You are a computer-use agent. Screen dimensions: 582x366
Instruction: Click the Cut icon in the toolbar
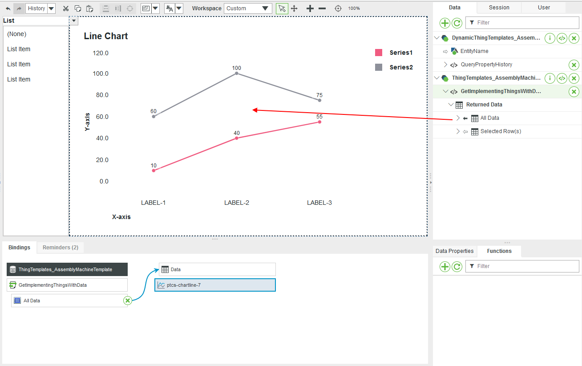[65, 8]
